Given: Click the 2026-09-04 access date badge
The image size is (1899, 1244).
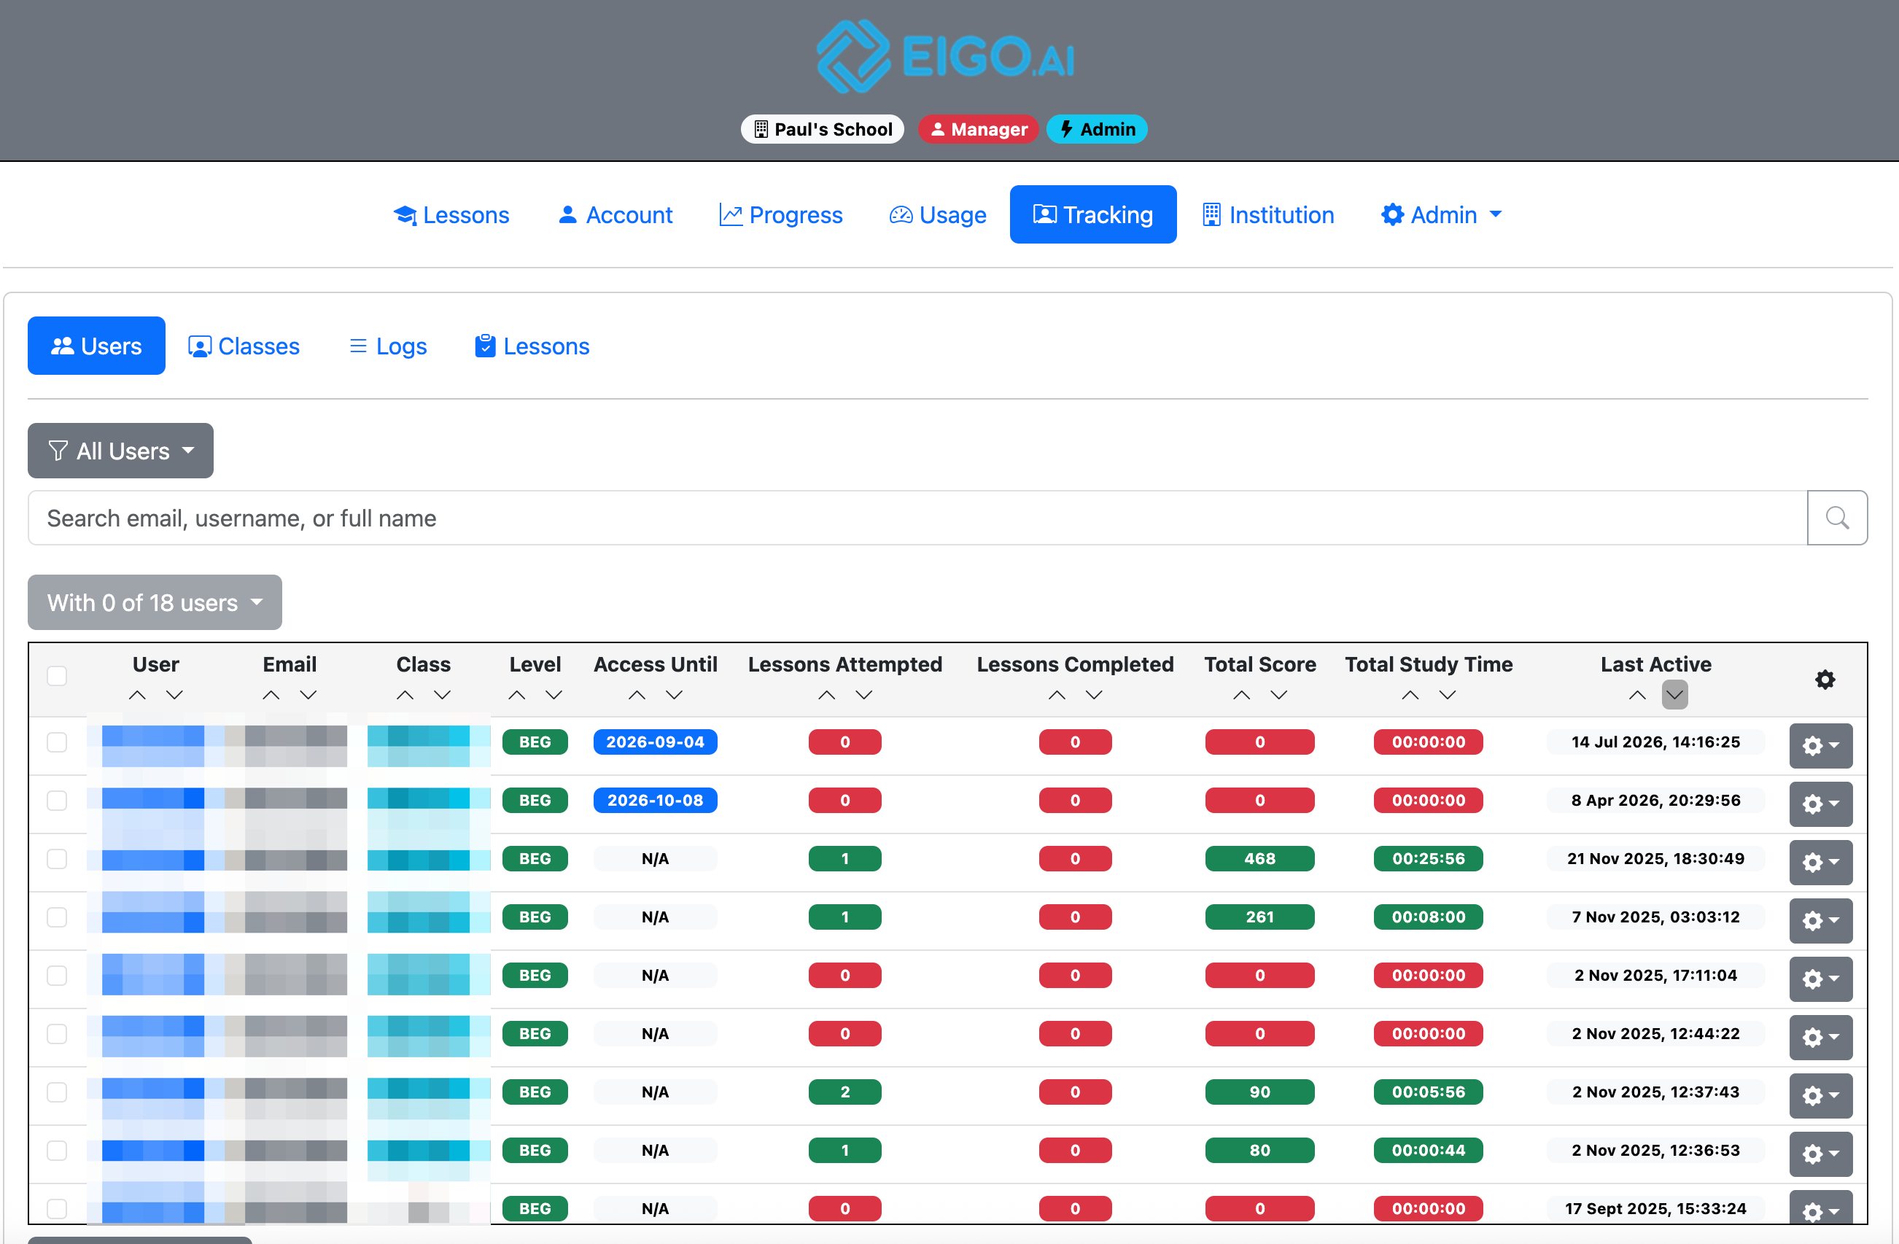Looking at the screenshot, I should (x=655, y=742).
